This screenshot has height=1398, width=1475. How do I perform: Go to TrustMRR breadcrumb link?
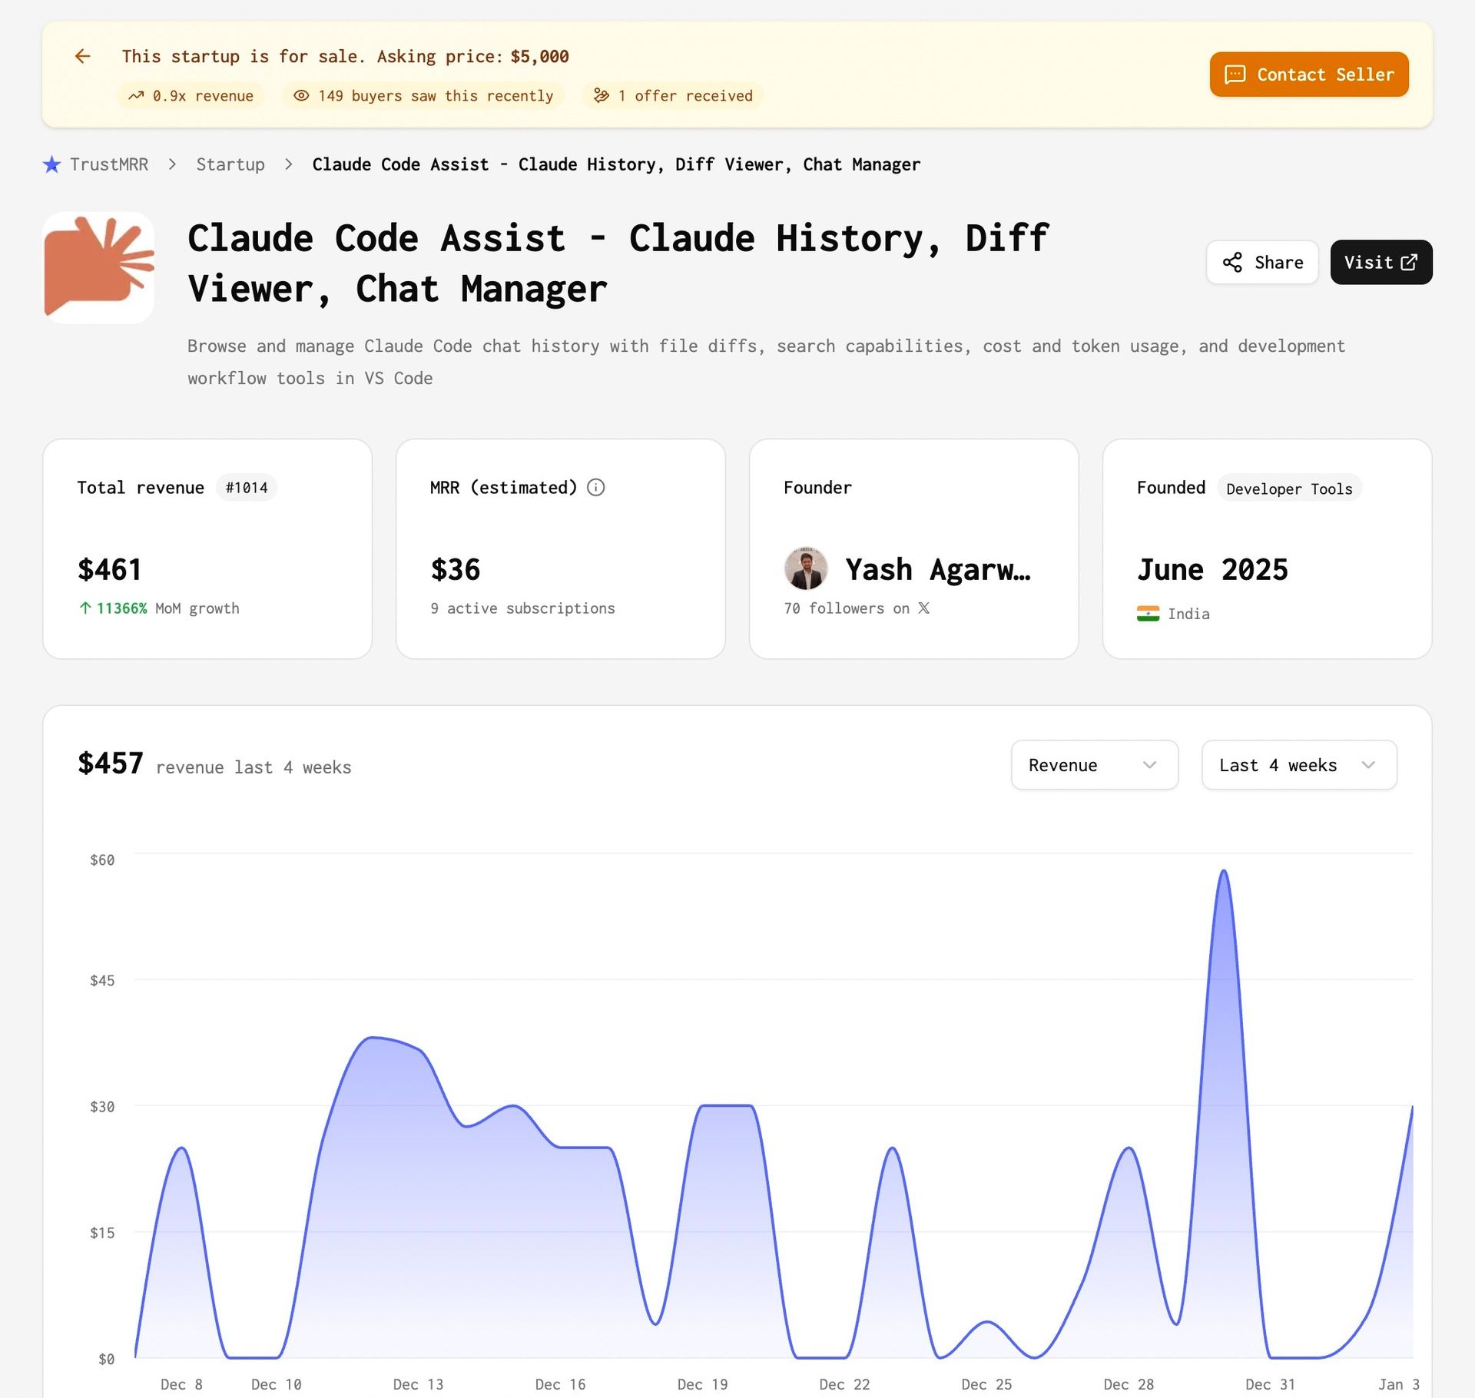109,164
